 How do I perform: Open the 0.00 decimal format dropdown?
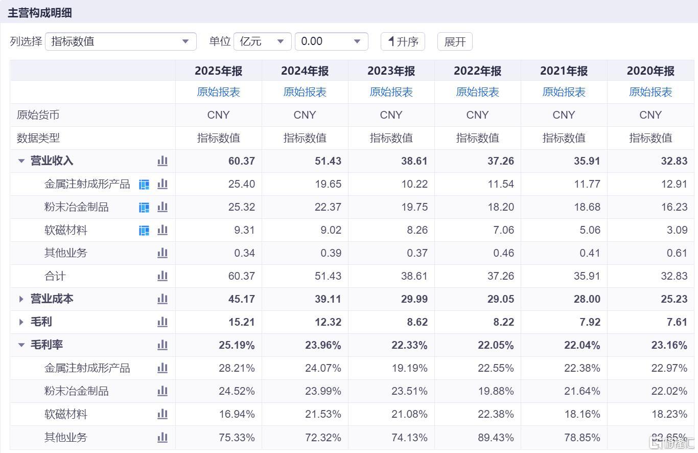pyautogui.click(x=332, y=41)
